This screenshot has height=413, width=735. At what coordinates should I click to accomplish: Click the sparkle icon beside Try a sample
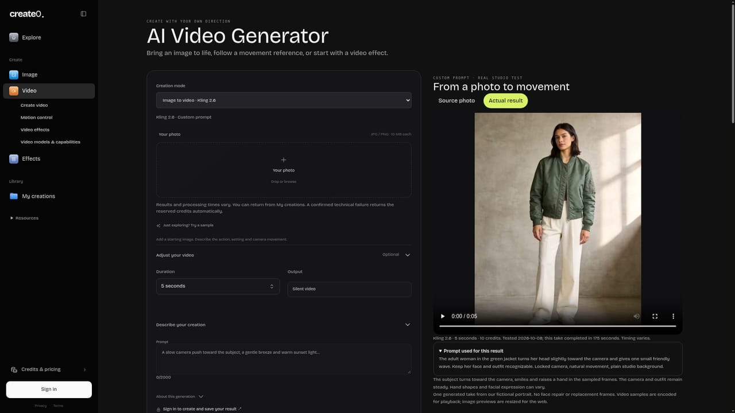tap(158, 225)
